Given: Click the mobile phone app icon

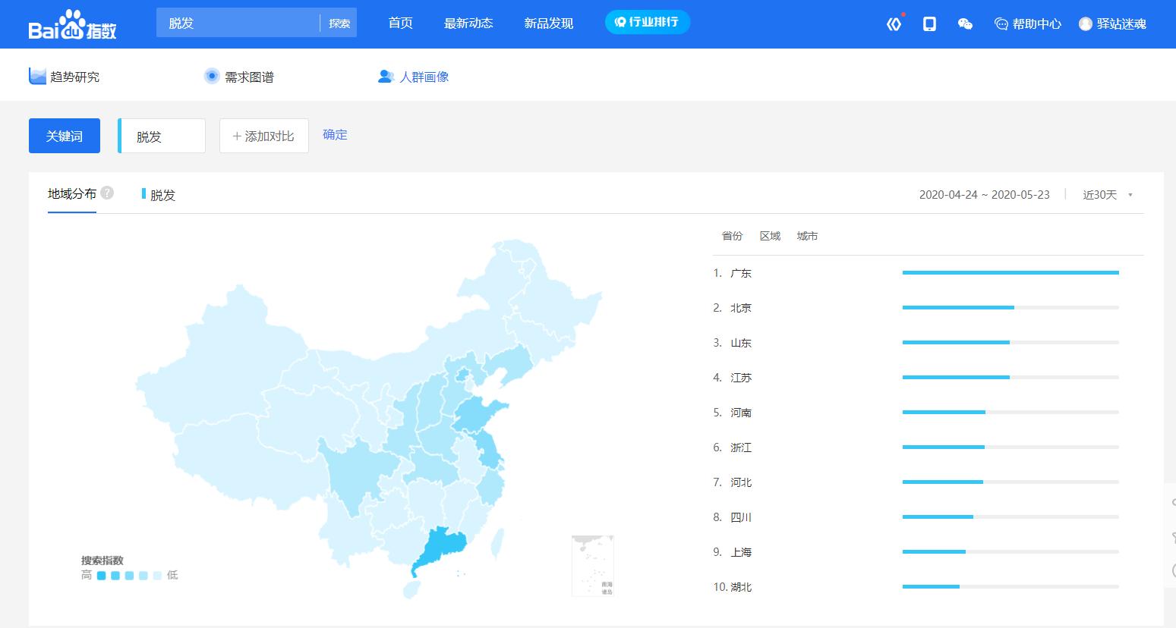Looking at the screenshot, I should [929, 24].
